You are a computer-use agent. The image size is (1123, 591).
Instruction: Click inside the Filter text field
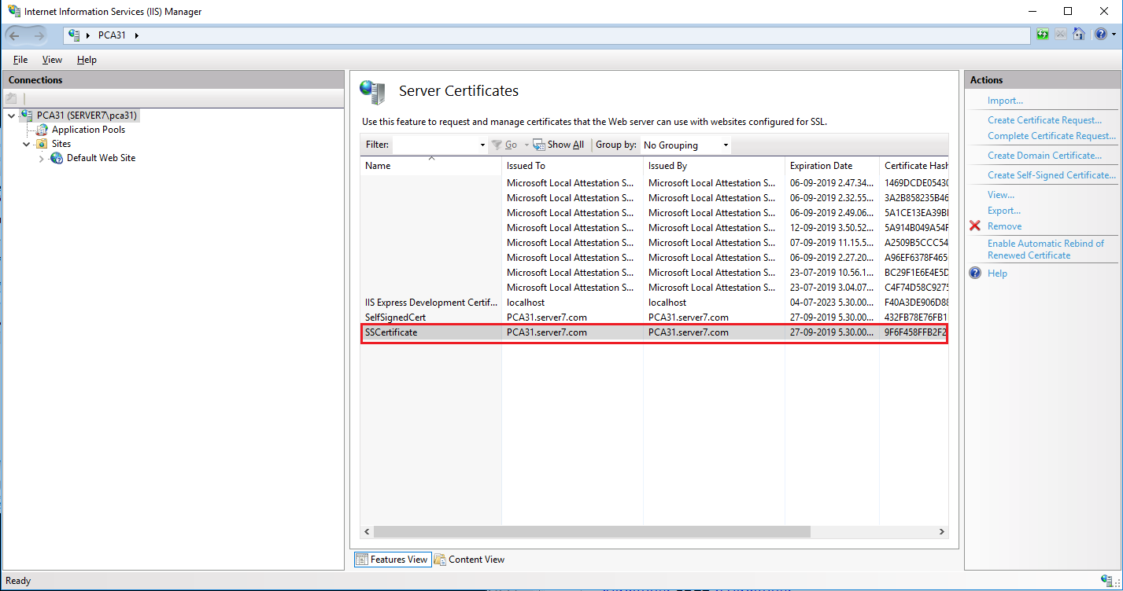point(435,145)
